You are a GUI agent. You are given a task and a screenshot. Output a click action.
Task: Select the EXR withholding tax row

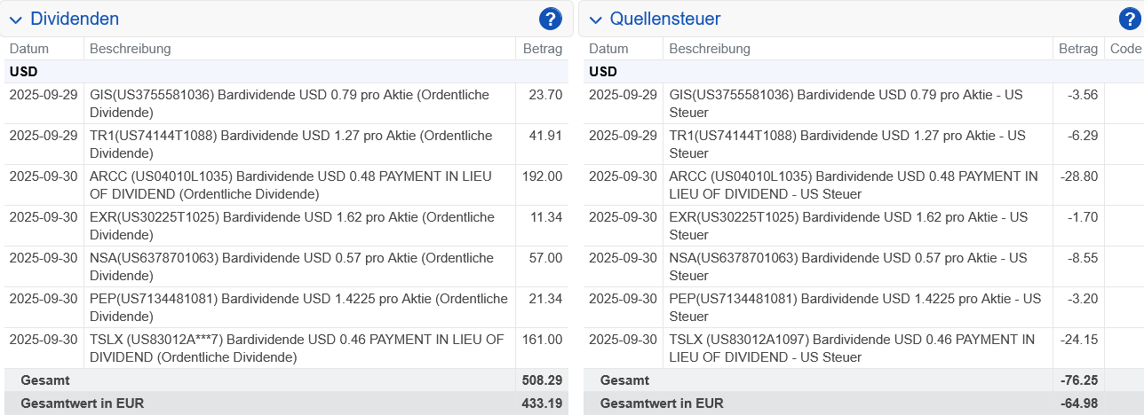tap(848, 226)
